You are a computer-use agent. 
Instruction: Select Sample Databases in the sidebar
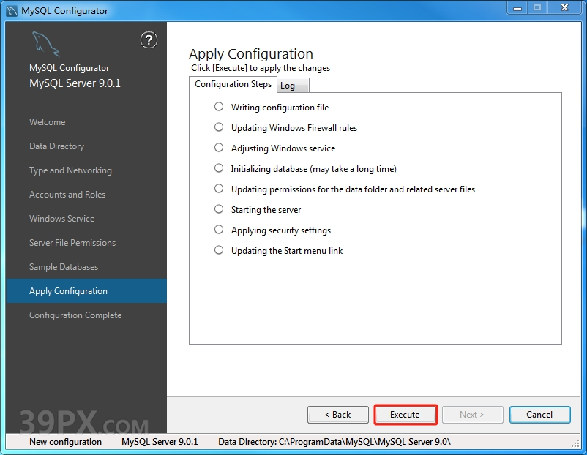(64, 267)
